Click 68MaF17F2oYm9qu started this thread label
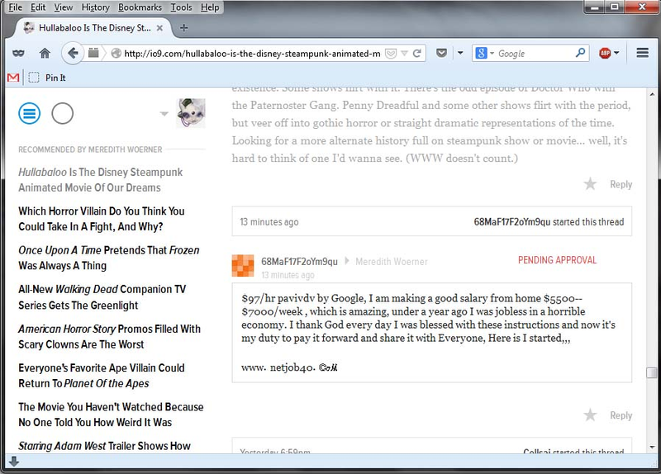The image size is (661, 474). pyautogui.click(x=549, y=221)
